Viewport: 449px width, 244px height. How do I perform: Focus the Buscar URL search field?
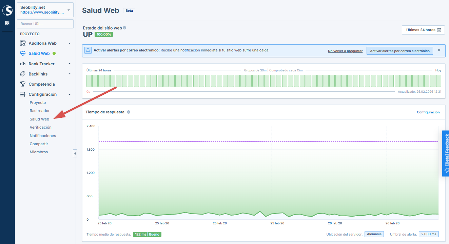coord(45,24)
